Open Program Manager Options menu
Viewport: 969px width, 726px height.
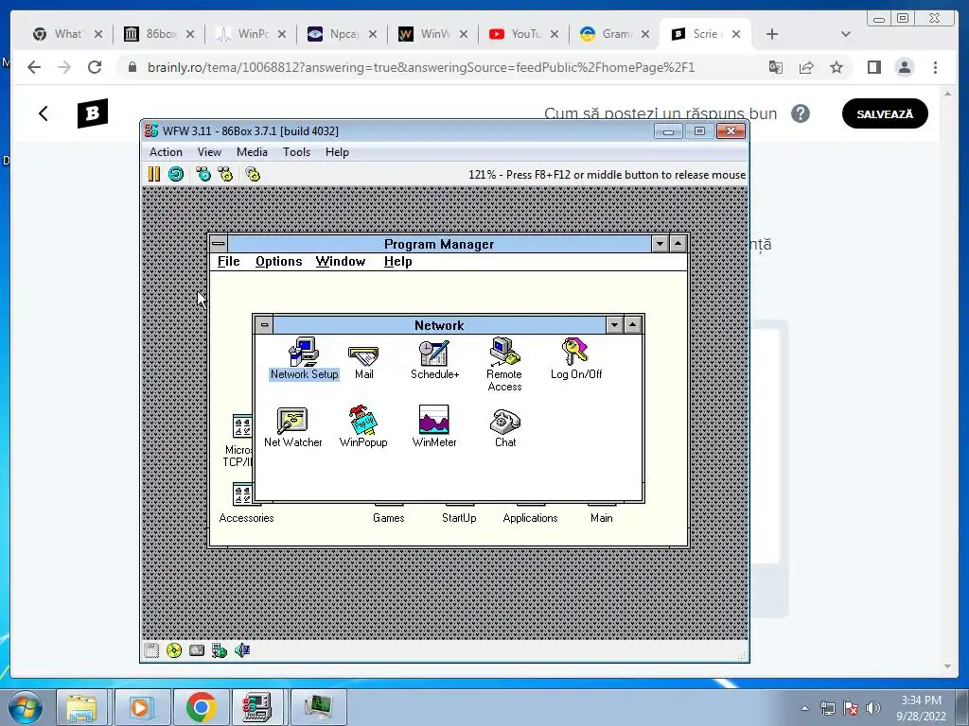[279, 261]
